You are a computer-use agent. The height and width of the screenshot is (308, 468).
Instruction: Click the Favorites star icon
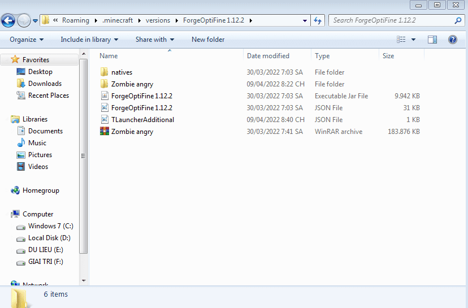click(15, 59)
